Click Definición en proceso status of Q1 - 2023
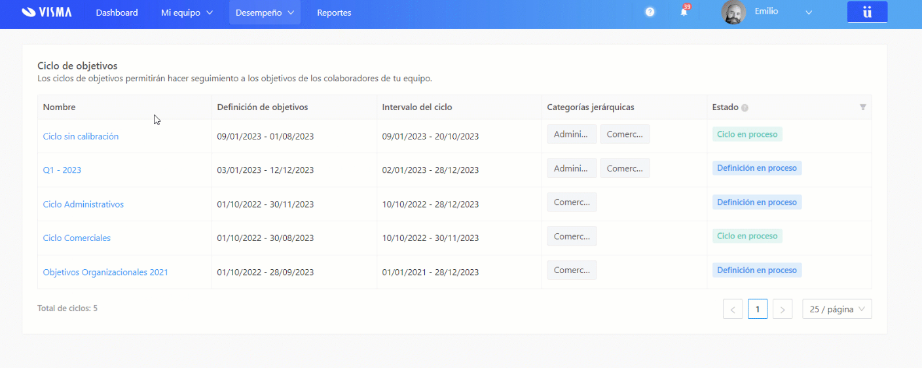 pos(757,168)
